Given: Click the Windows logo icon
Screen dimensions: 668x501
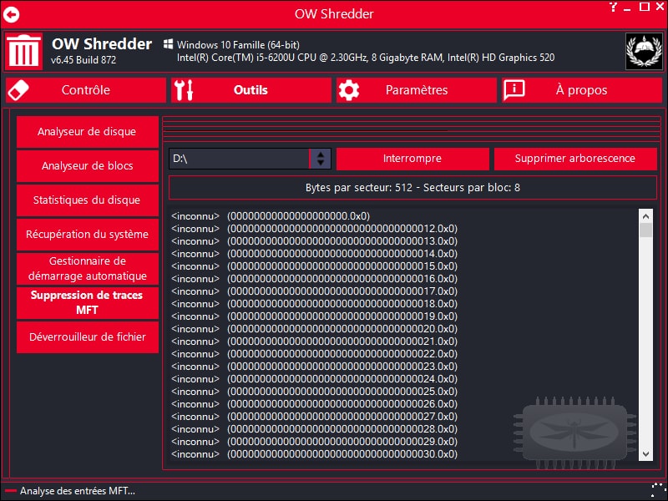Looking at the screenshot, I should coord(169,44).
